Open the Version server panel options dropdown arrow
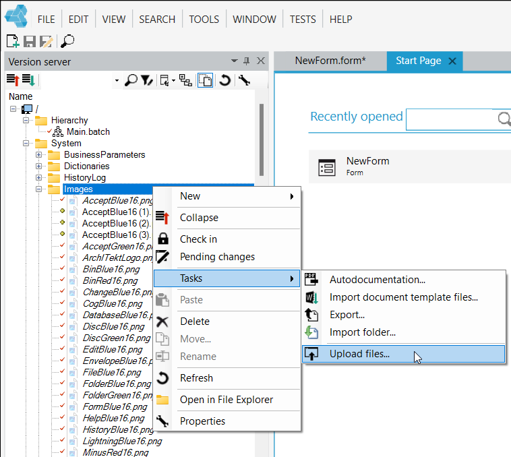This screenshot has width=511, height=457. [234, 61]
